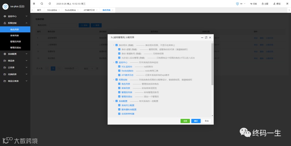Switch to the SQL监控台 tab

[52, 10]
